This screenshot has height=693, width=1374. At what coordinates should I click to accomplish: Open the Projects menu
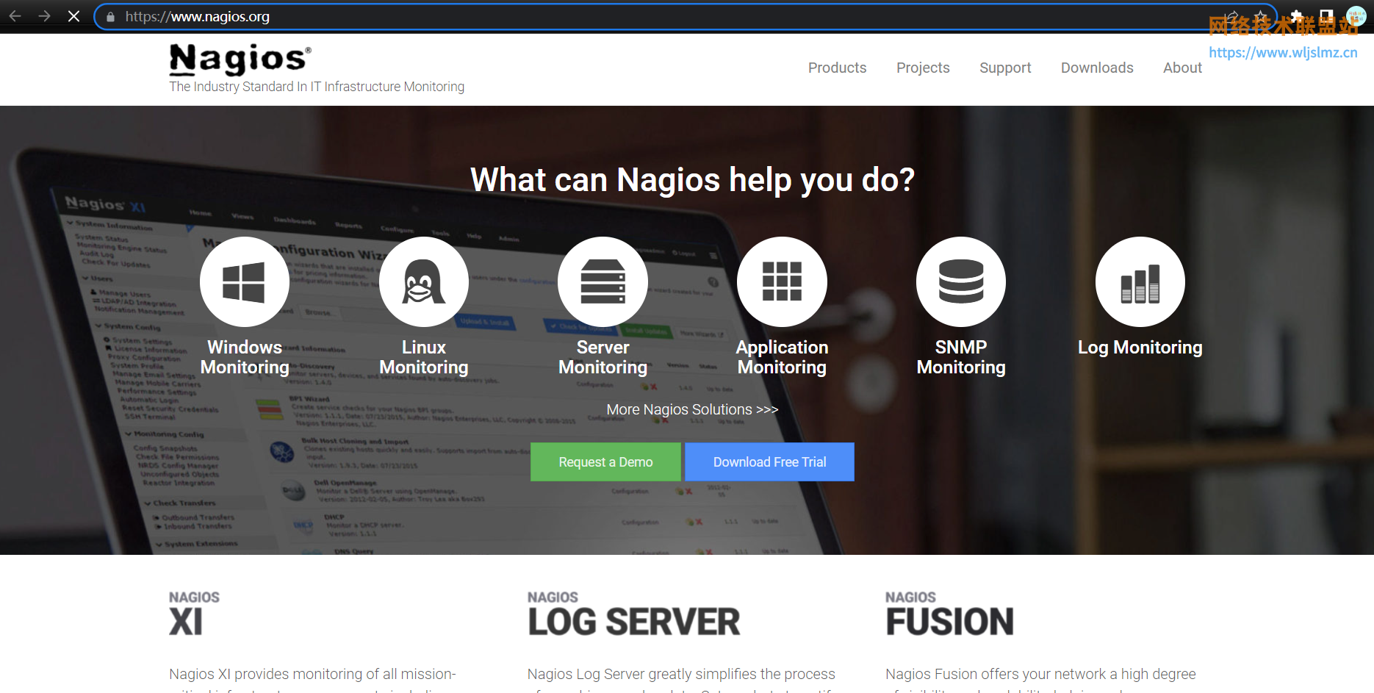[923, 68]
